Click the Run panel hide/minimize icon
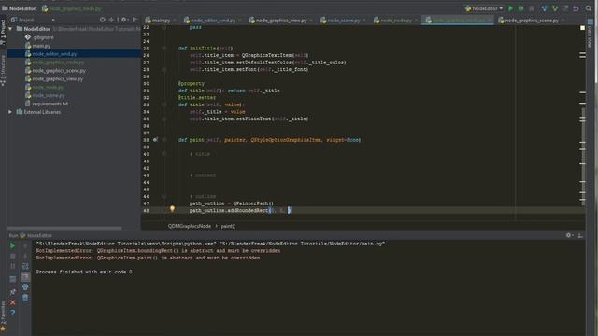The height and width of the screenshot is (336, 598). [x=580, y=235]
